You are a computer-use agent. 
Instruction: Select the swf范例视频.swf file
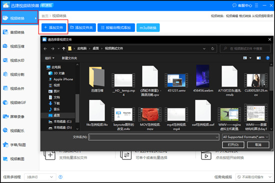pos(203,113)
